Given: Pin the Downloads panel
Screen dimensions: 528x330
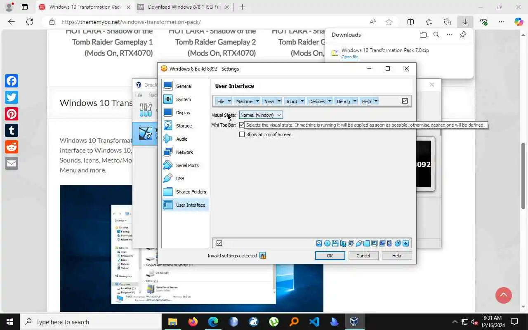Looking at the screenshot, I should coord(463,35).
